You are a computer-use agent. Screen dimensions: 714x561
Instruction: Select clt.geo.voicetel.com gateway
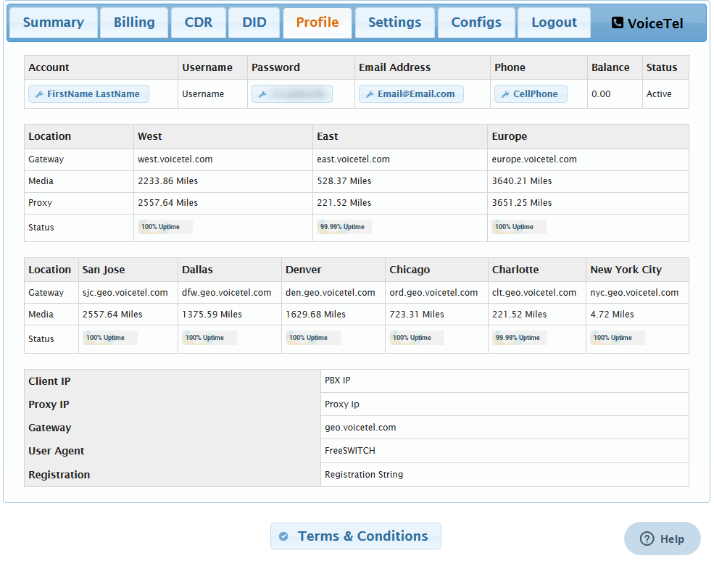534,293
